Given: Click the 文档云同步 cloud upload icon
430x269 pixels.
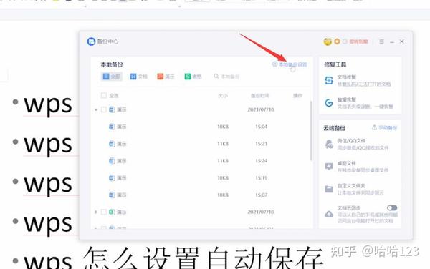Looking at the screenshot, I should (x=329, y=214).
